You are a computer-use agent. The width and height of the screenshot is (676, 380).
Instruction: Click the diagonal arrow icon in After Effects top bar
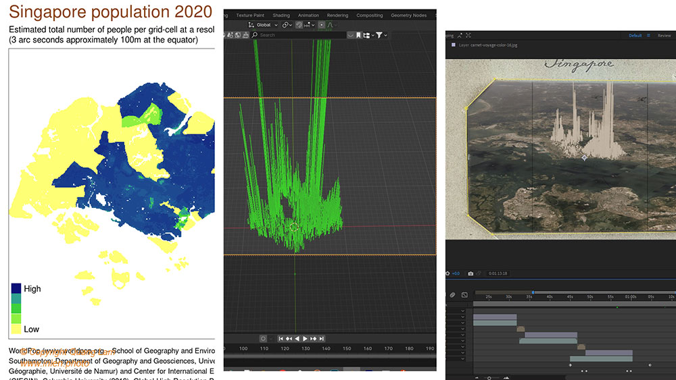[460, 35]
